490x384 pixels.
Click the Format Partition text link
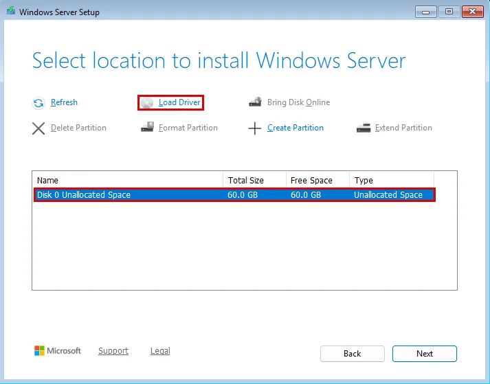tap(188, 128)
